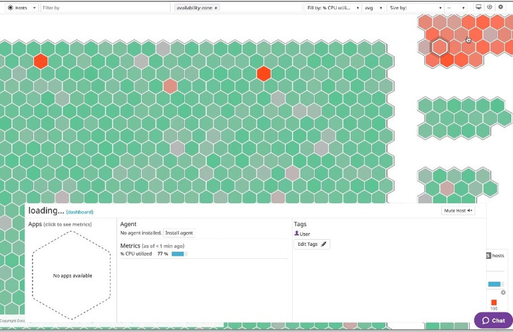This screenshot has width=513, height=332.
Task: Click the clock icon in top toolbar
Action: (x=490, y=7)
